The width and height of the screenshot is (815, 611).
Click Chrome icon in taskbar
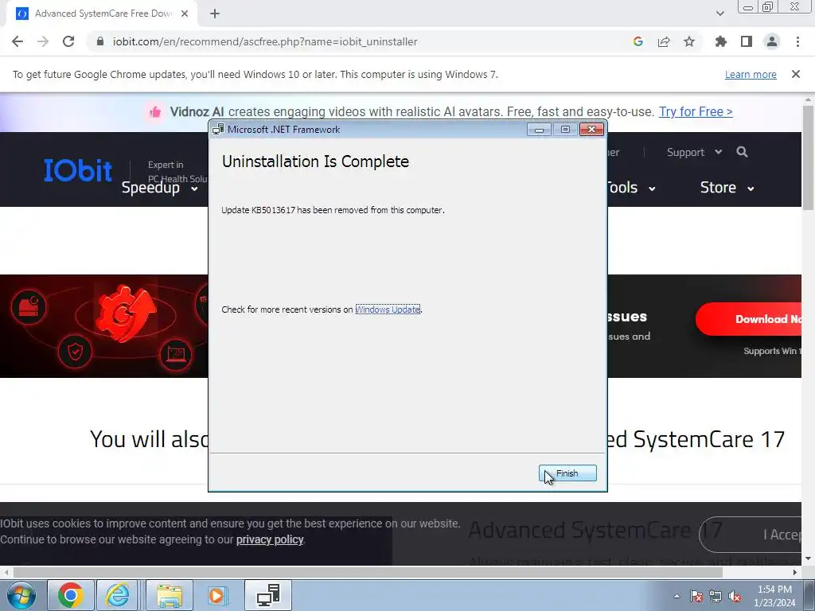point(71,595)
